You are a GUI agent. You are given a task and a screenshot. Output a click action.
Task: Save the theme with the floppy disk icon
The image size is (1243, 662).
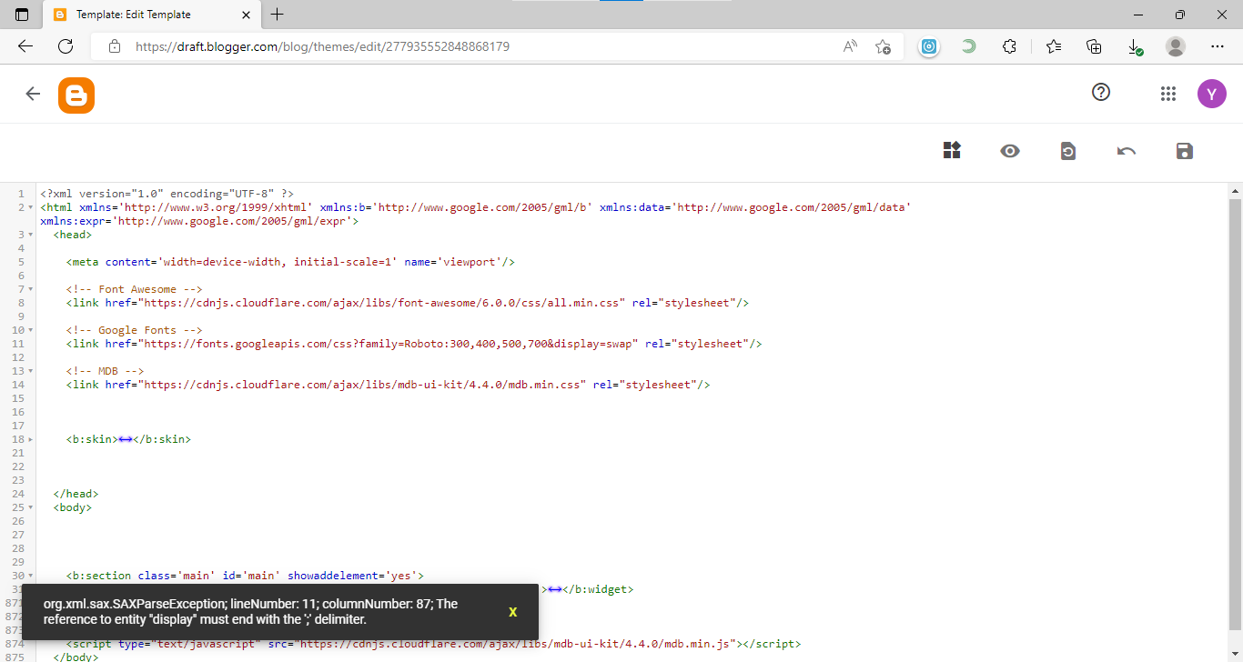[x=1184, y=151]
